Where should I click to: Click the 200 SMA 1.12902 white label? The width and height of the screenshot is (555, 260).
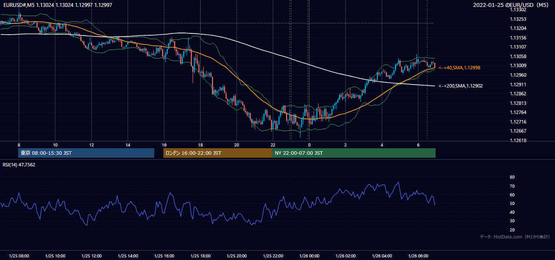point(460,86)
